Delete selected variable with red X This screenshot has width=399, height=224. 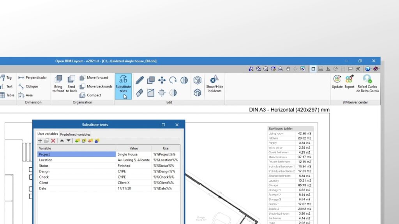pos(53,141)
